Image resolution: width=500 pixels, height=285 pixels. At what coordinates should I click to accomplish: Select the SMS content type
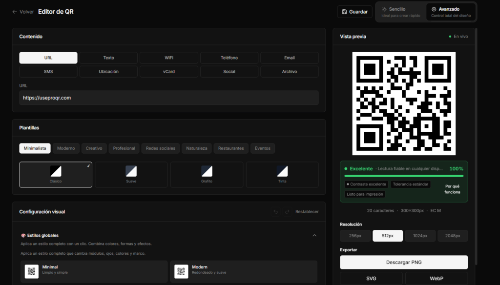48,71
